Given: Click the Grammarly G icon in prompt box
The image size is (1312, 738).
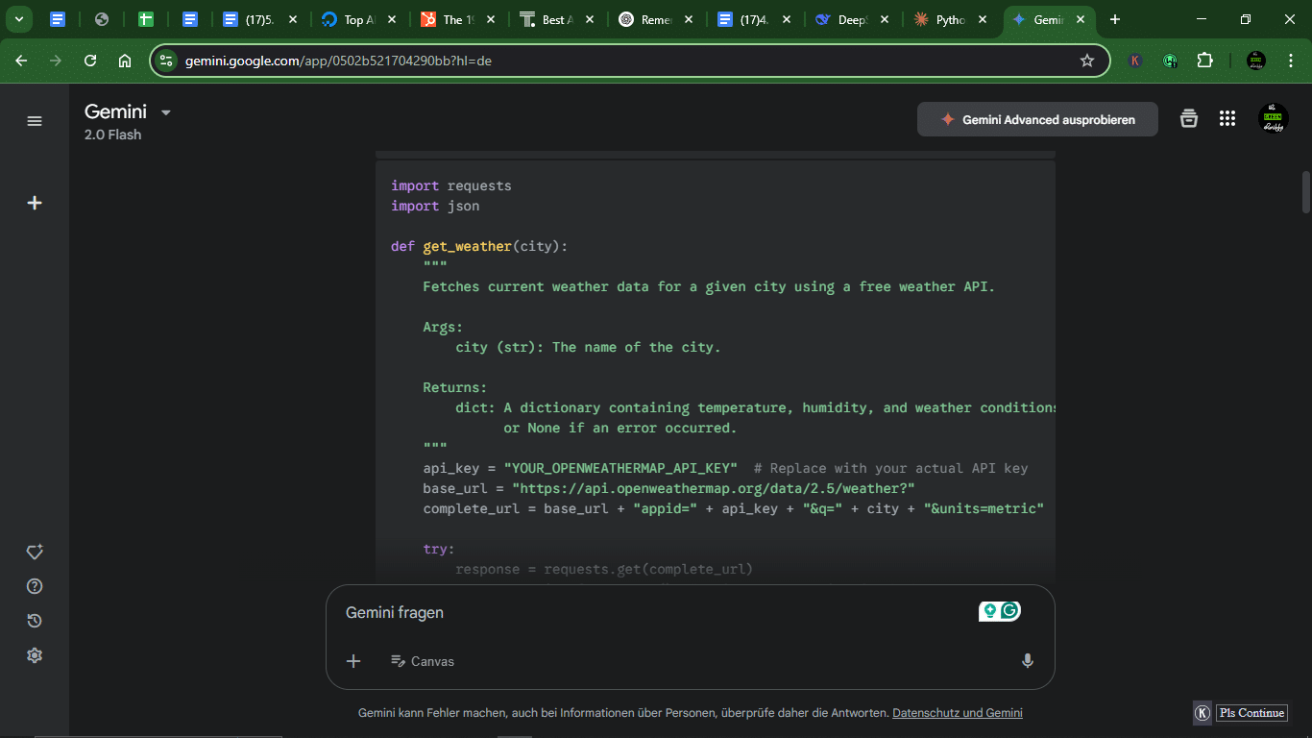Looking at the screenshot, I should point(1009,610).
